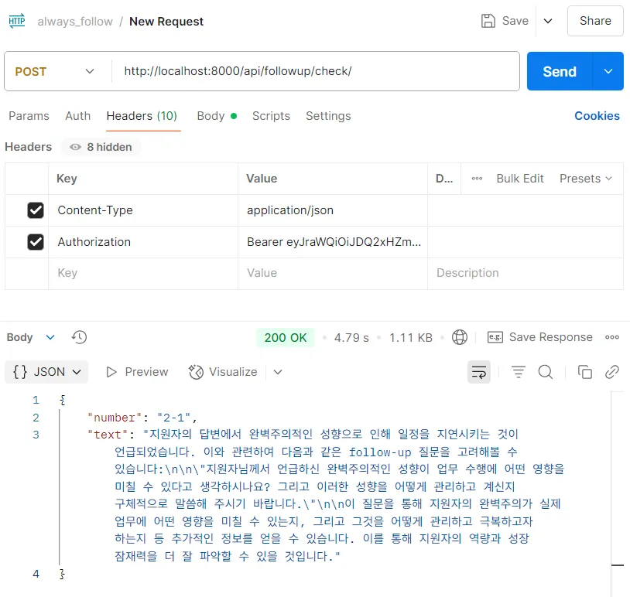Image resolution: width=630 pixels, height=597 pixels.
Task: Click the empty Value input cell
Action: (333, 274)
